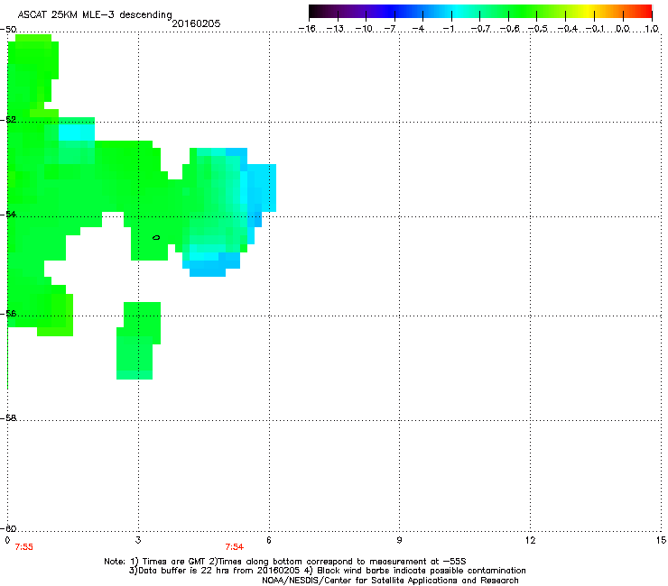Click the longitude axis label 15
The height and width of the screenshot is (586, 668).
coord(661,540)
